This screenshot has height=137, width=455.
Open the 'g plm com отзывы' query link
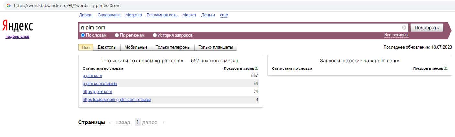[x=100, y=84]
